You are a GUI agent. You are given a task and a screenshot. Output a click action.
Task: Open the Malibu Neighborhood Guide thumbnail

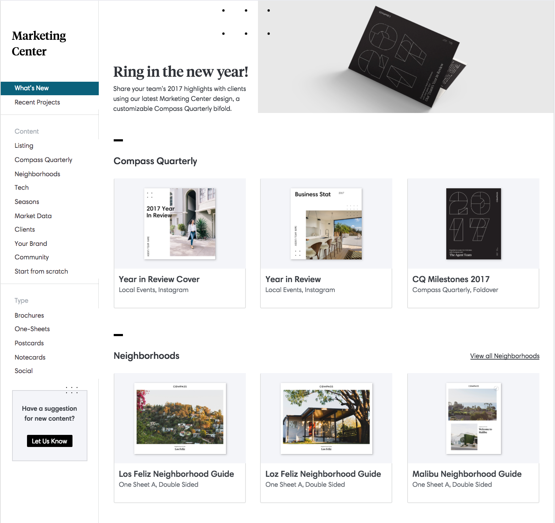473,419
